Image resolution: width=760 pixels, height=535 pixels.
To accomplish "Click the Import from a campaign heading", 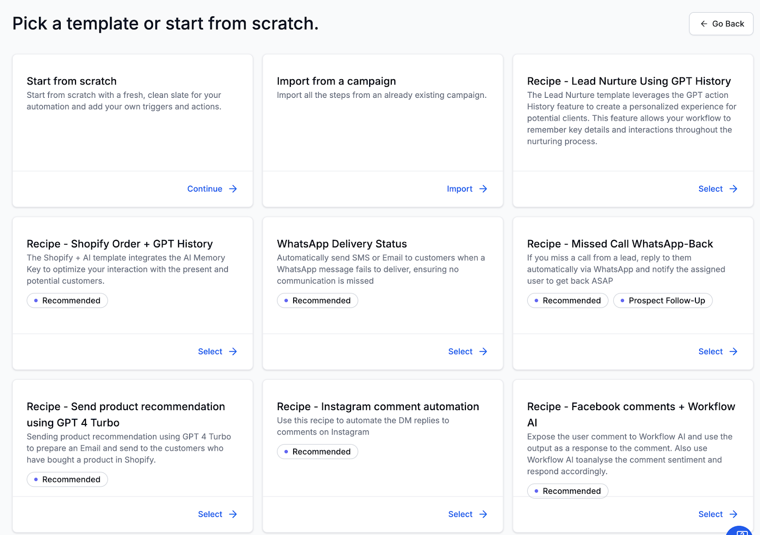I will (x=336, y=81).
